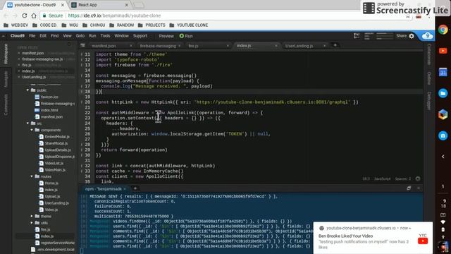
Task: Open the Debugger side panel
Action: 429,101
